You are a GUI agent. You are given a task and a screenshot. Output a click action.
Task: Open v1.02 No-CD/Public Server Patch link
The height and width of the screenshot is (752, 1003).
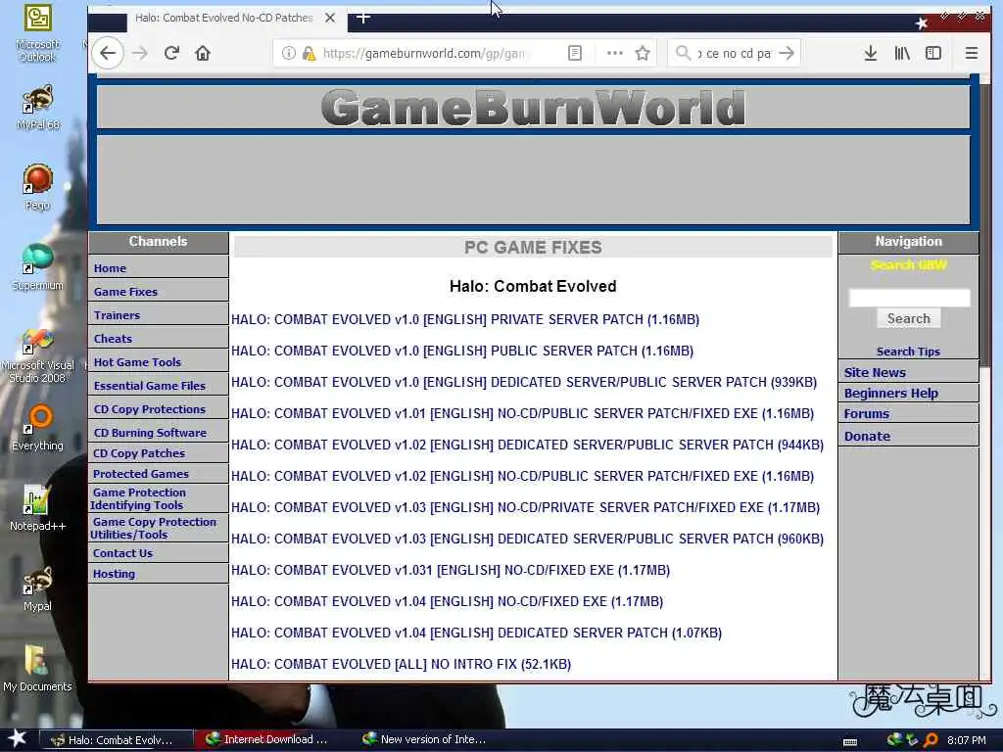522,476
